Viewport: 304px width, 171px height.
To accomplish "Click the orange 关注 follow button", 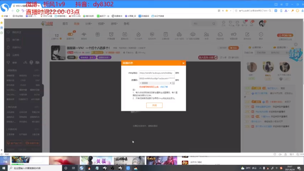I will point(233,48).
